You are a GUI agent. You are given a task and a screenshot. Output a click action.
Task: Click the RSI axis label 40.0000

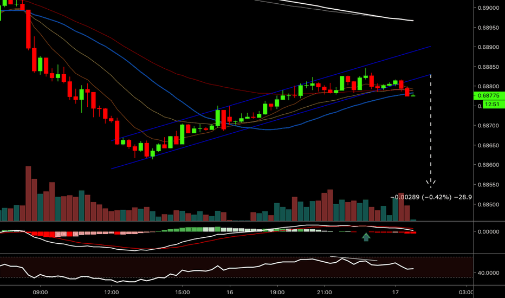click(489, 273)
